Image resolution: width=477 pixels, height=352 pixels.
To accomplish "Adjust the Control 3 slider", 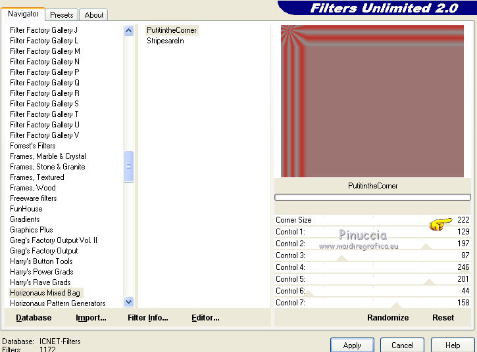I will coord(372,255).
